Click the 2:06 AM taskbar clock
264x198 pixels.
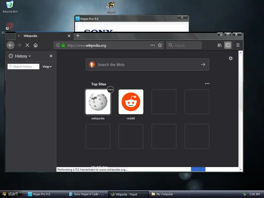[254, 194]
